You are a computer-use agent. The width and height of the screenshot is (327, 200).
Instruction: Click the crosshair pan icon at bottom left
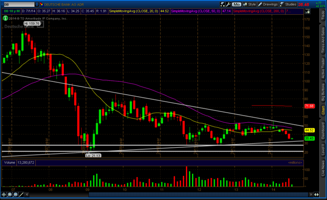[4, 194]
